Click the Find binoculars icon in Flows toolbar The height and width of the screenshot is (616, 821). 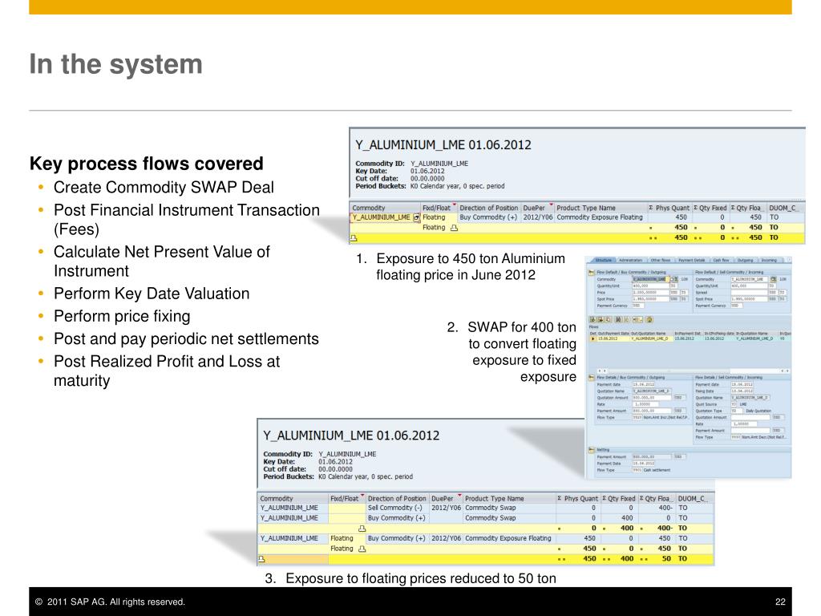618,319
